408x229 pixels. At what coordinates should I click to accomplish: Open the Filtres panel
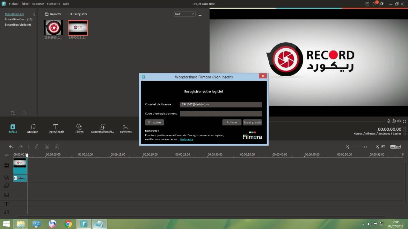(79, 128)
